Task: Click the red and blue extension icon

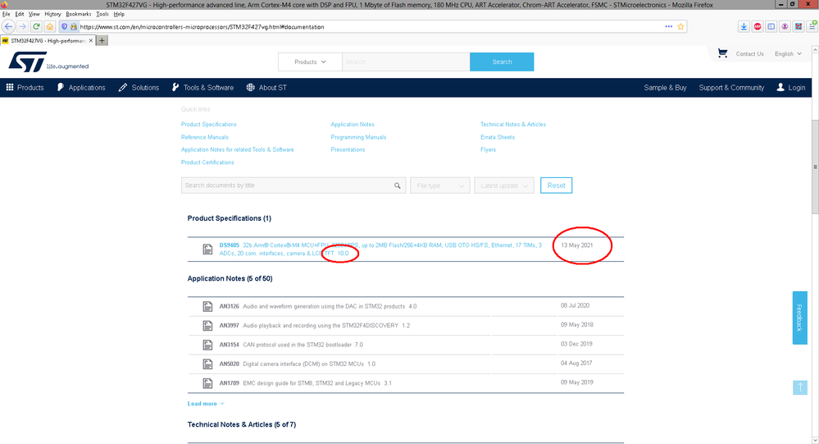Action: [x=799, y=26]
